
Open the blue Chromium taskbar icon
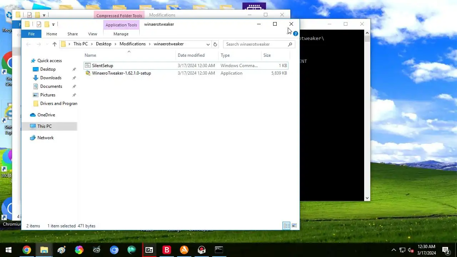(114, 250)
